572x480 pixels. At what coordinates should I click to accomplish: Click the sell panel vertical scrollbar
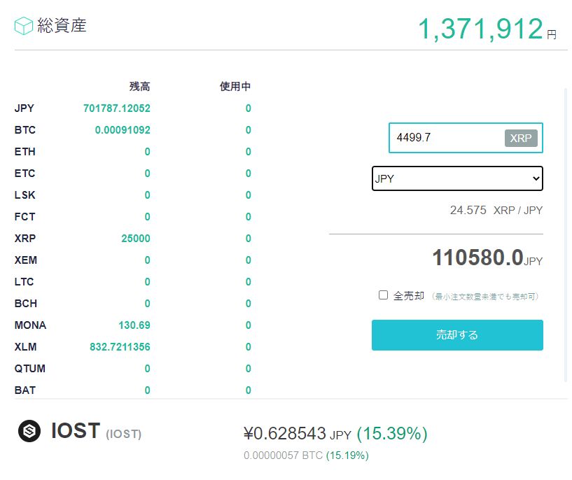566,234
